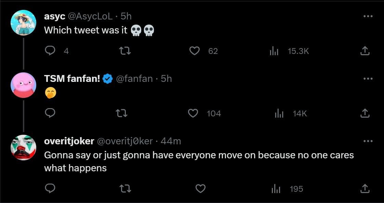Select asyc's timestamp showing 5h

coord(127,16)
